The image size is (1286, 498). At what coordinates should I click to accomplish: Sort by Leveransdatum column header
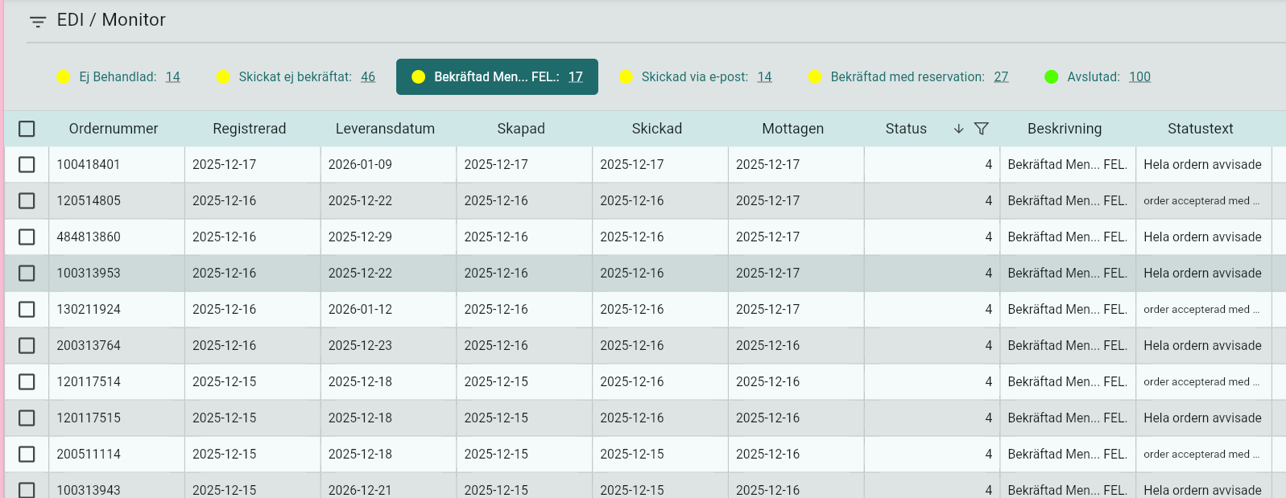[385, 129]
